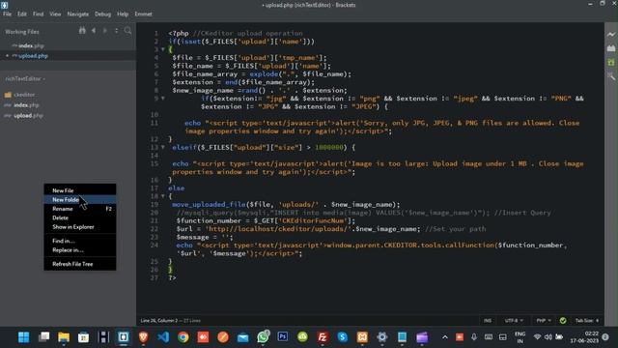618x348 pixels.
Task: Open the View menu
Action: click(x=55, y=14)
